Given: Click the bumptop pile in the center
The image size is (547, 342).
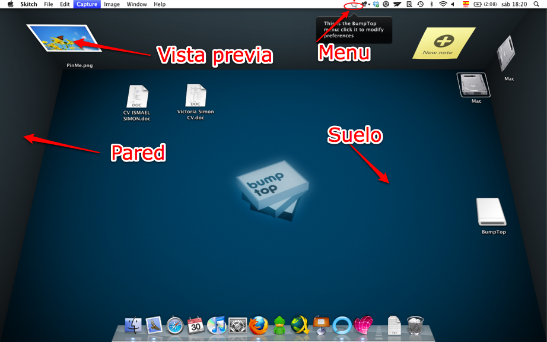Looking at the screenshot, I should coord(272,190).
